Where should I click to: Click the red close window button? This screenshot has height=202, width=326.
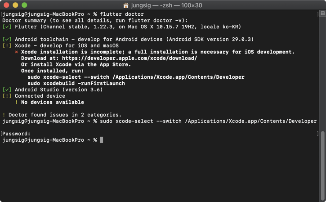pos(6,5)
